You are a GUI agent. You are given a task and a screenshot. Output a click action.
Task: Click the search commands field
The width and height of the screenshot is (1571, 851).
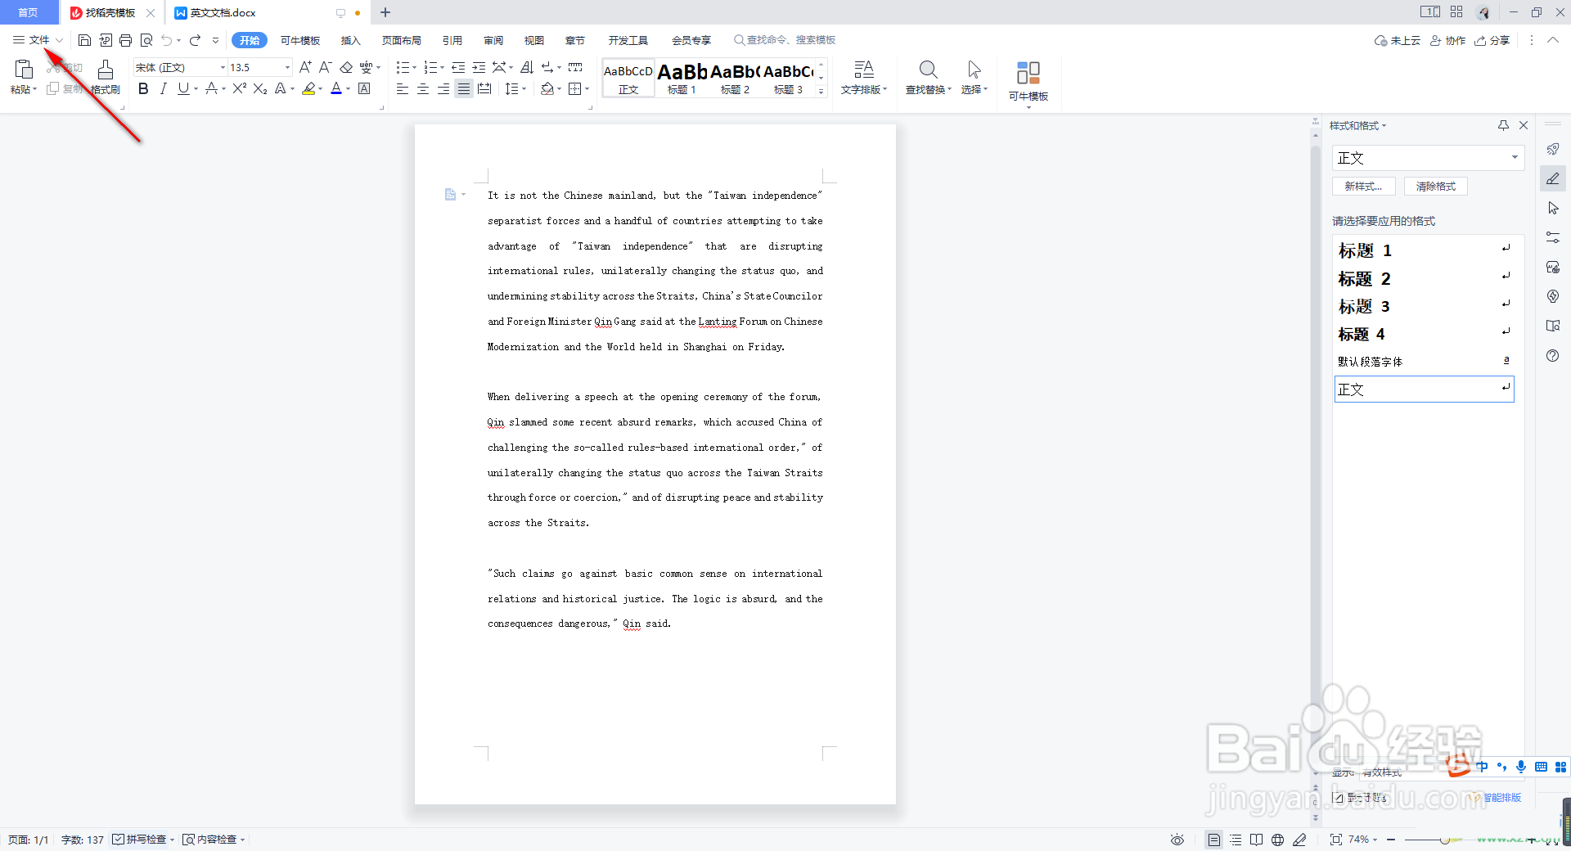click(x=785, y=40)
